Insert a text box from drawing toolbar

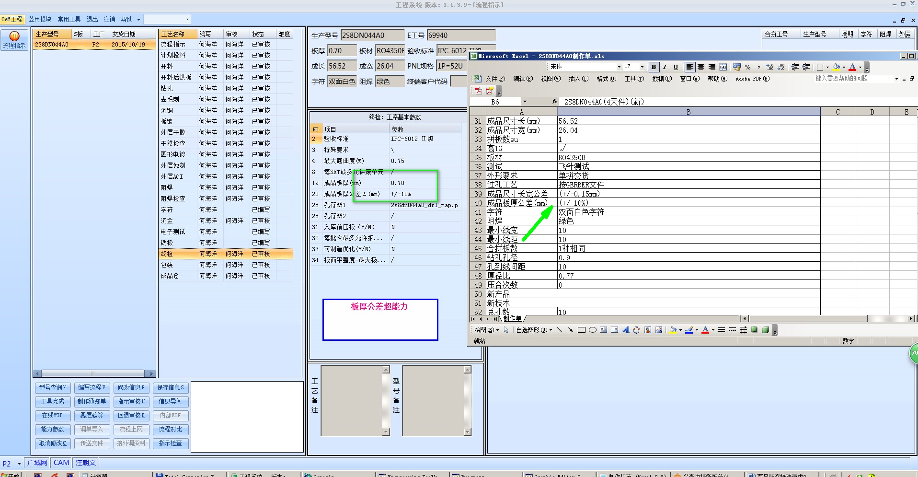(x=604, y=330)
